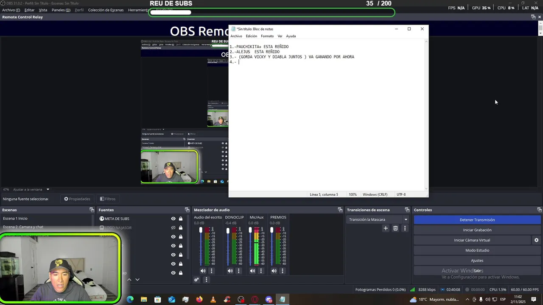Mute the Audio del escritorio speaker icon
This screenshot has height=305, width=543.
203,271
